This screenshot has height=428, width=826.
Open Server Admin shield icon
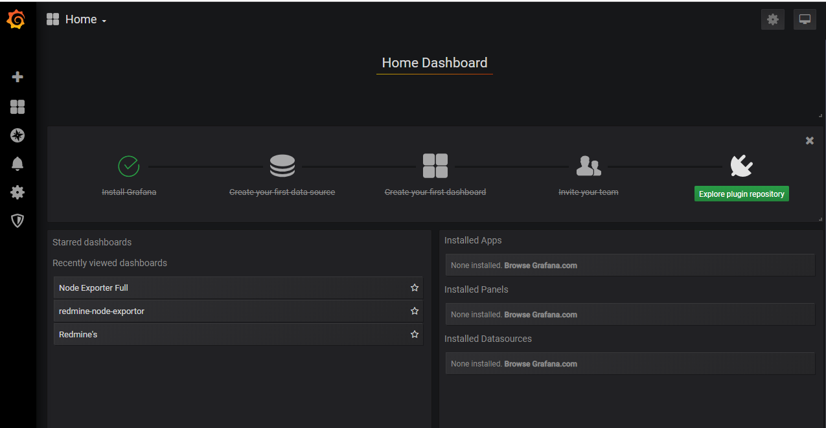17,221
